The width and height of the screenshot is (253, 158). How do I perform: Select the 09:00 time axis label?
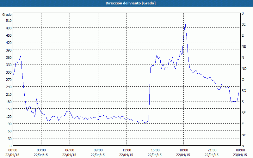pyautogui.click(x=98, y=150)
